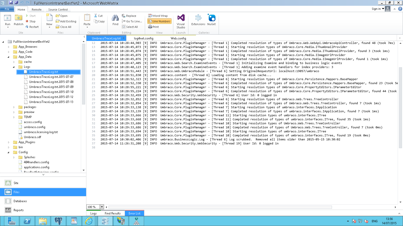This screenshot has width=403, height=226.
Task: Collapse the App_Data folder
Action: (9, 57)
